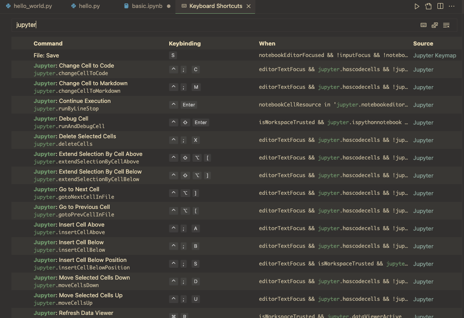Image resolution: width=464 pixels, height=318 pixels.
Task: Click the When column header
Action: (267, 43)
